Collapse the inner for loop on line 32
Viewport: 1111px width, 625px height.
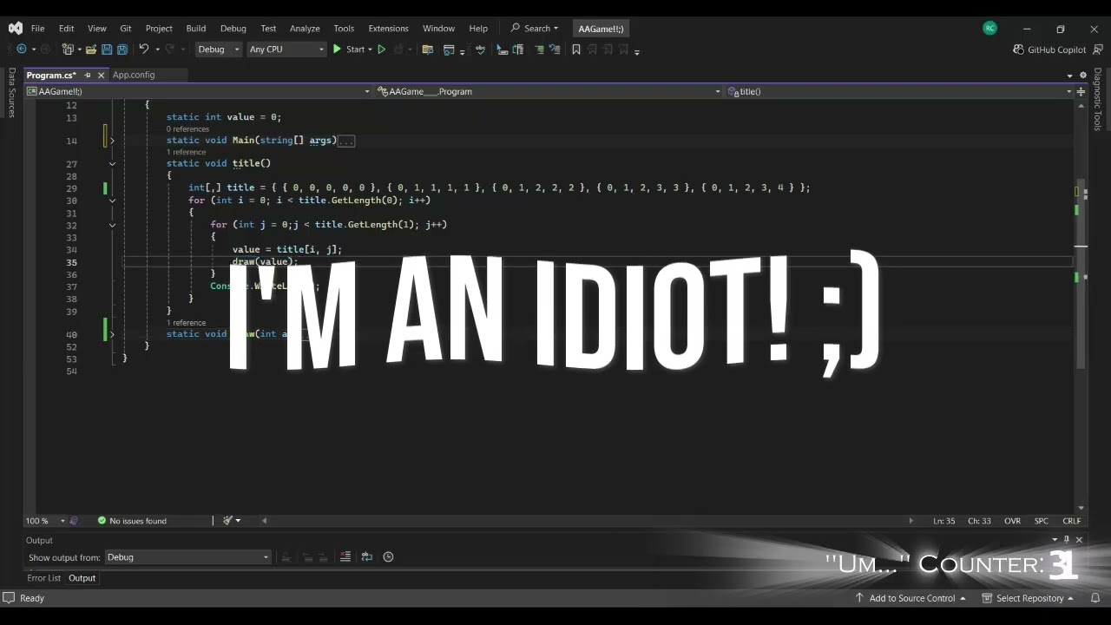[x=112, y=225]
